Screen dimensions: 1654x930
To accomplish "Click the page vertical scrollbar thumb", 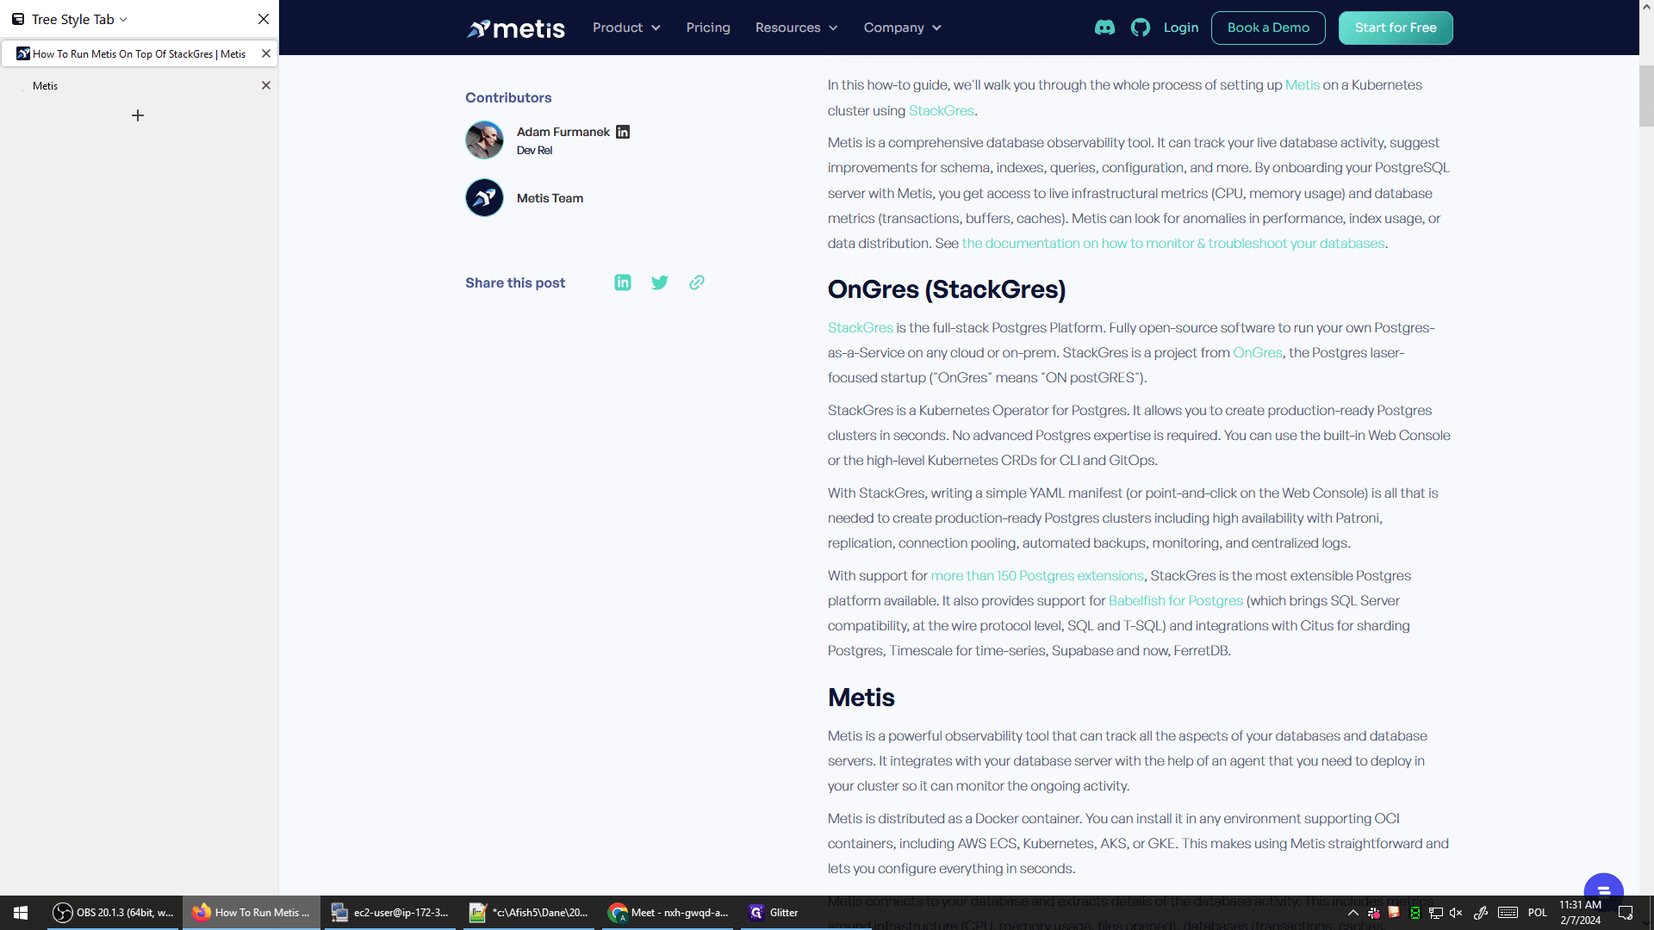I will pyautogui.click(x=1646, y=95).
